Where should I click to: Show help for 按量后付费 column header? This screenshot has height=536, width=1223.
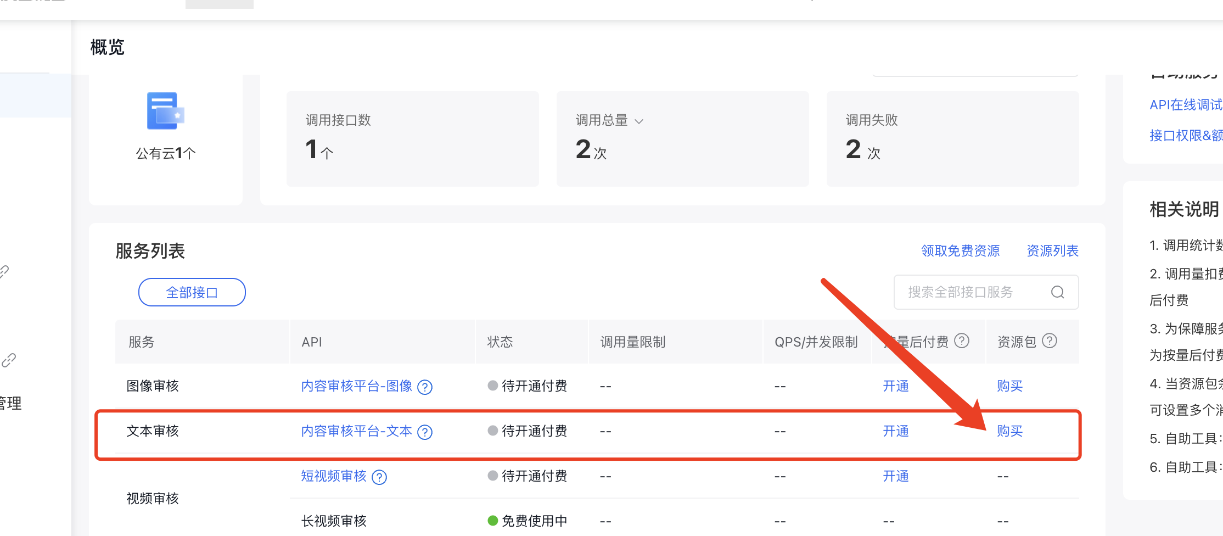(x=962, y=341)
